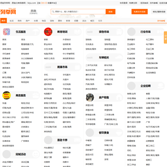Open the orange 分享 side tab
This screenshot has width=167, height=167.
(165, 38)
